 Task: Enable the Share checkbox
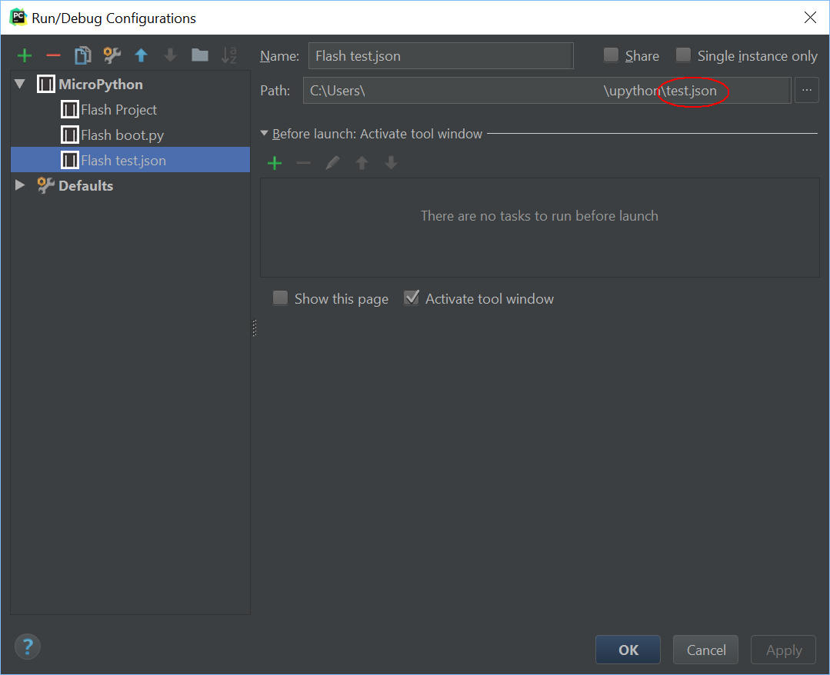tap(611, 55)
